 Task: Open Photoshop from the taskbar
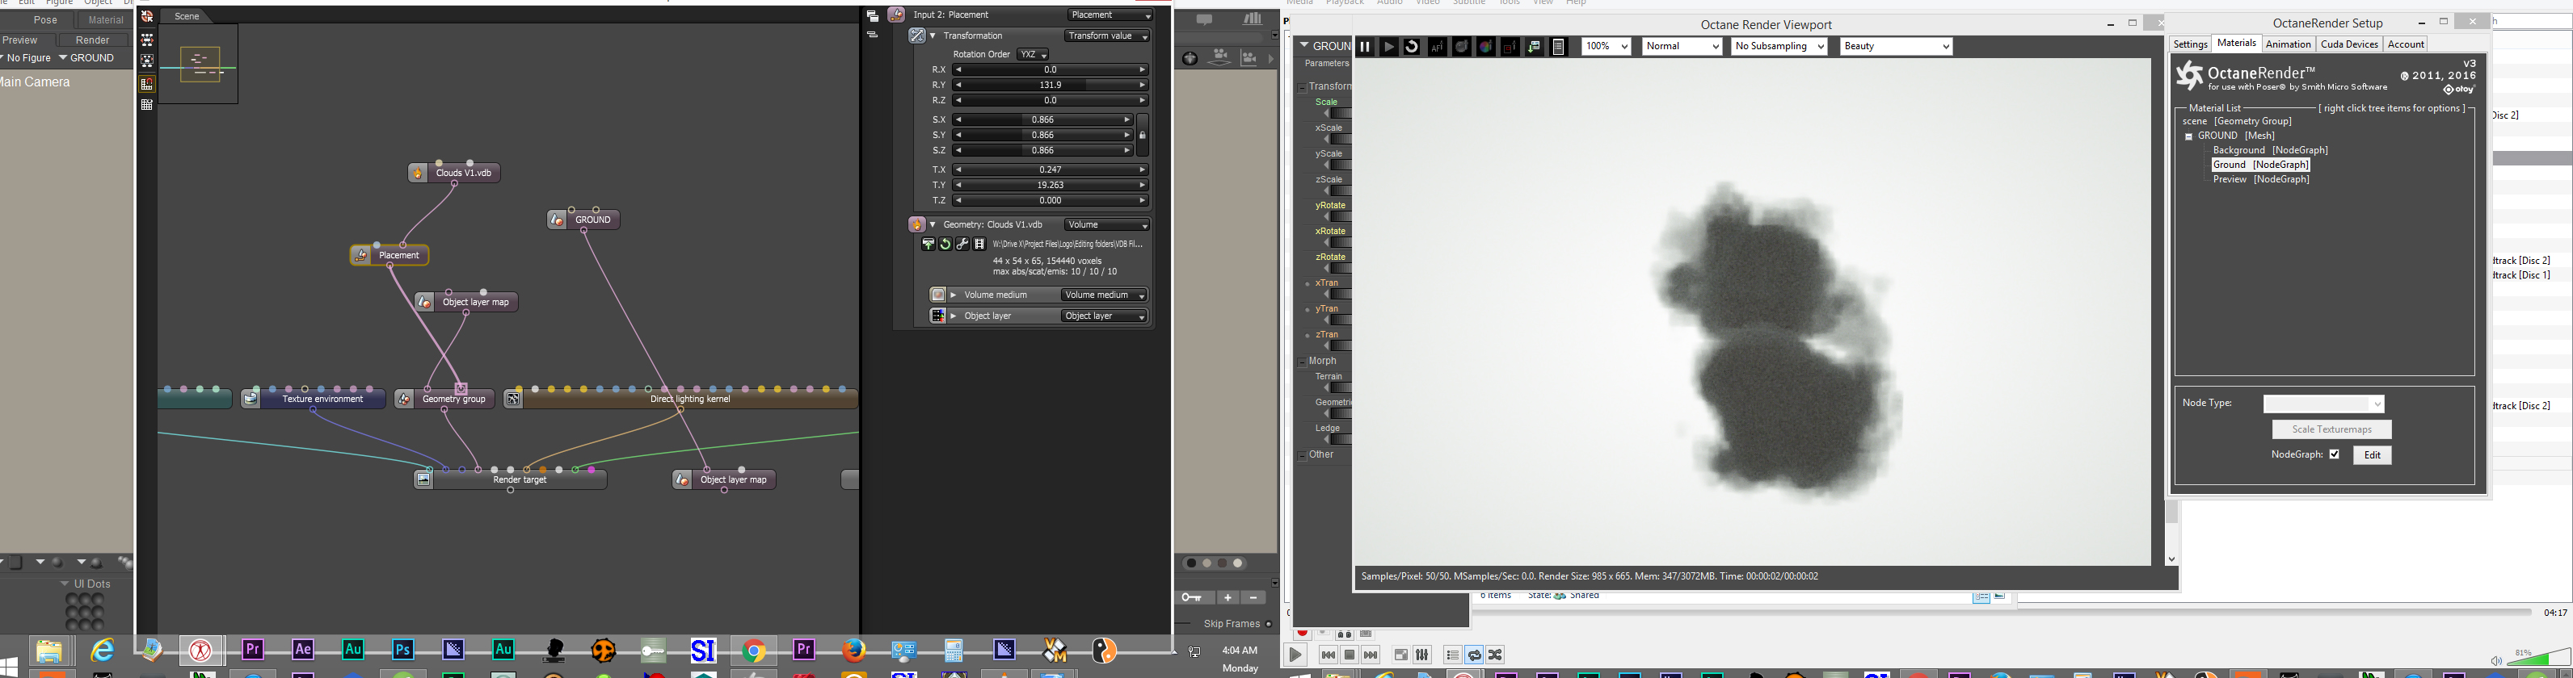[403, 650]
